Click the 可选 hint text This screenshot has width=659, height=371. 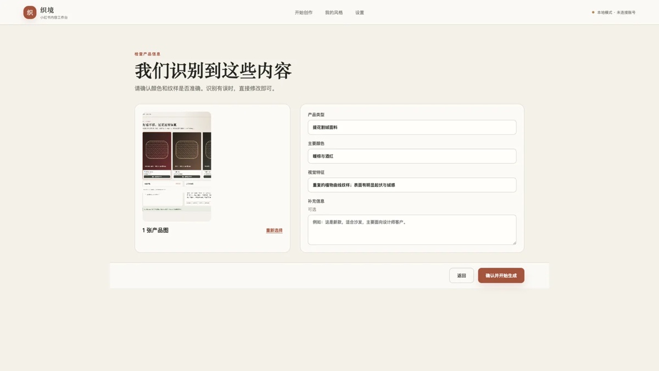pos(312,209)
